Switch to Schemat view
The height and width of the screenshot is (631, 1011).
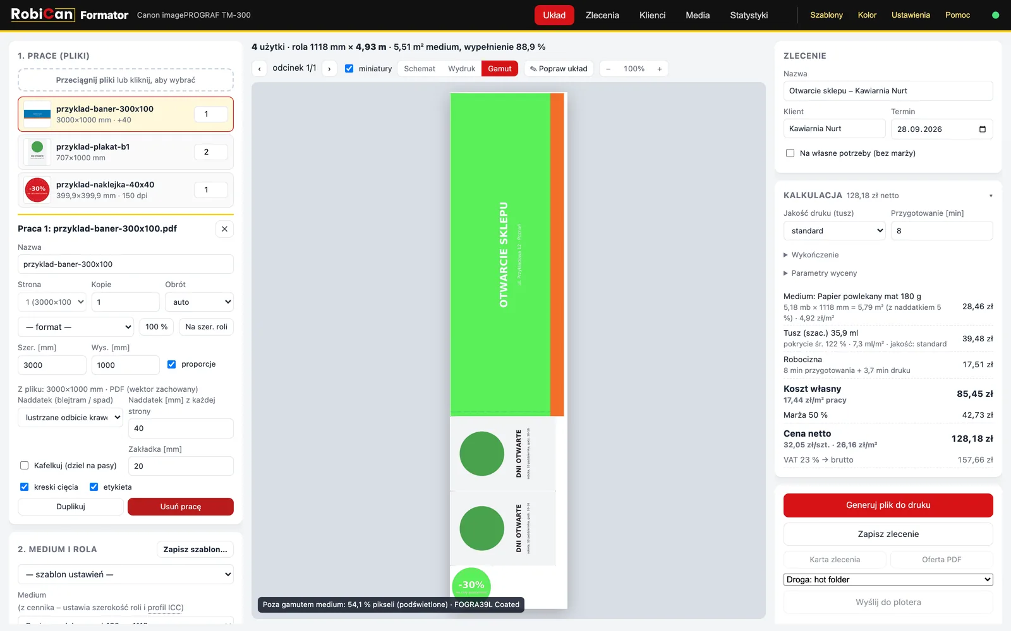coord(420,69)
